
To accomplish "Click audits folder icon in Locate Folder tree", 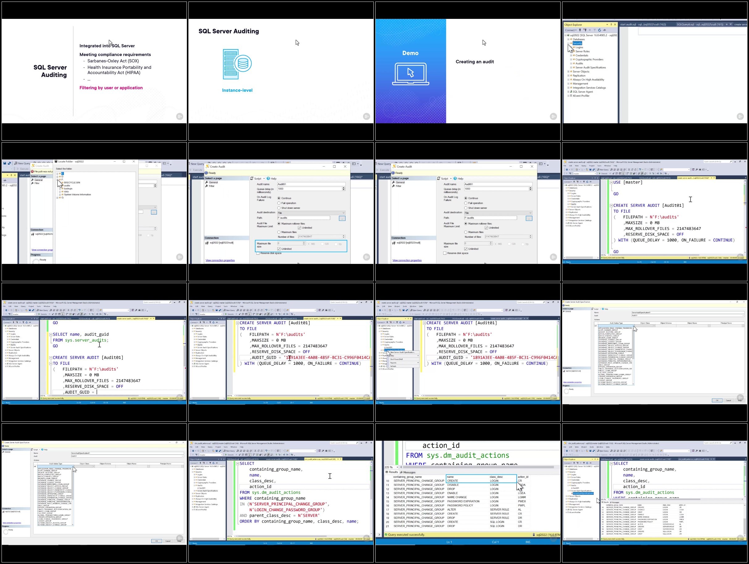I will tap(63, 186).
